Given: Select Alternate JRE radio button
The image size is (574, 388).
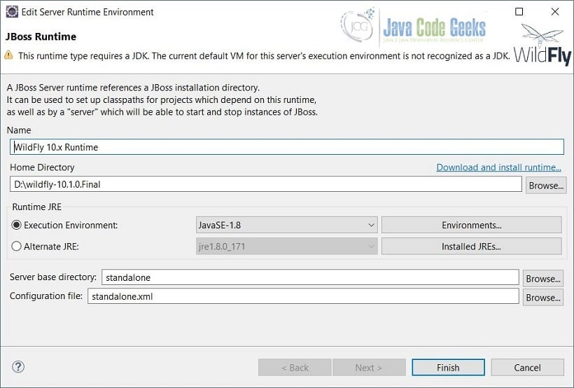Looking at the screenshot, I should point(17,247).
